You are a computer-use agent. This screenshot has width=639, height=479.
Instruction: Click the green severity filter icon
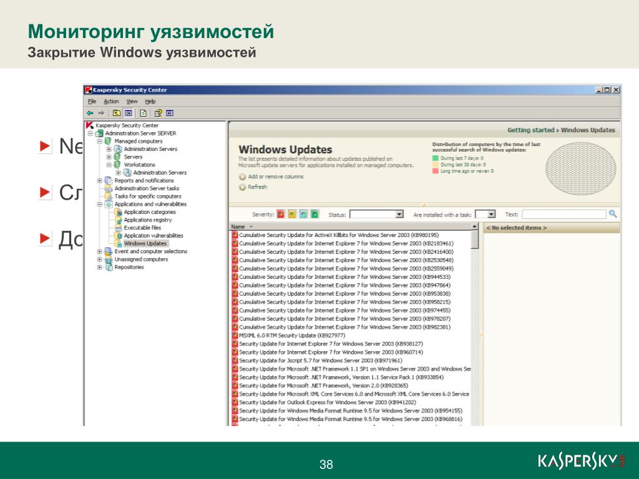click(x=315, y=214)
